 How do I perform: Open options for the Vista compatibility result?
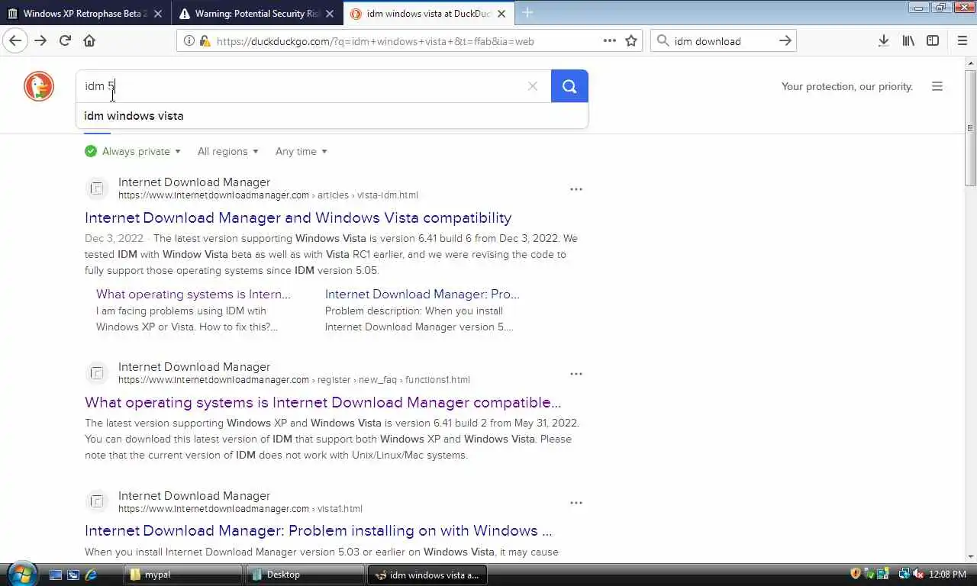[x=576, y=189]
